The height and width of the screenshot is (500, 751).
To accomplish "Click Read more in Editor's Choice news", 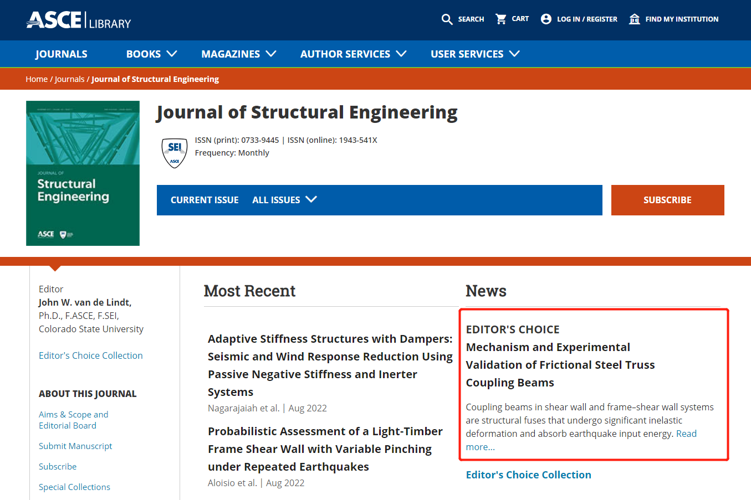I will click(x=686, y=434).
